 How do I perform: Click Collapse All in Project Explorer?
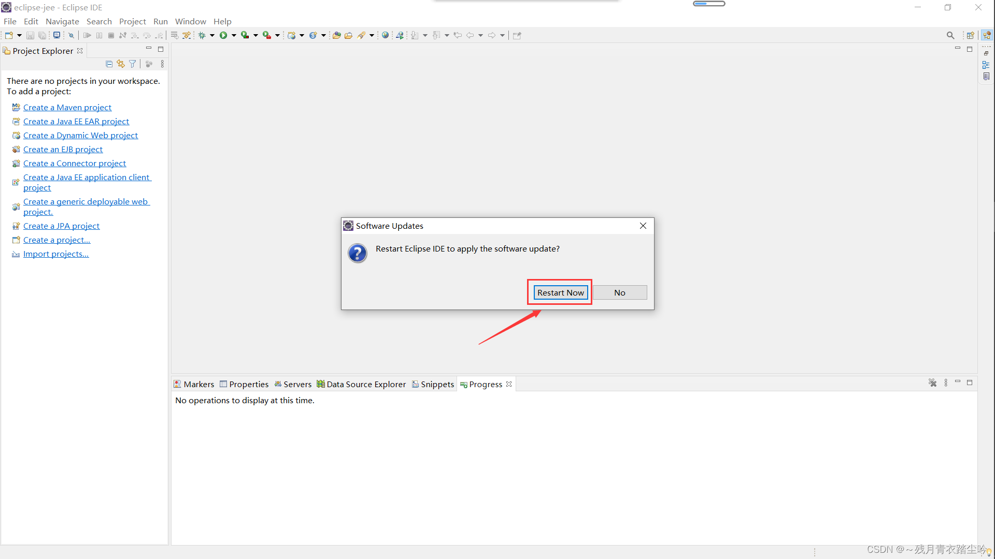click(x=109, y=64)
